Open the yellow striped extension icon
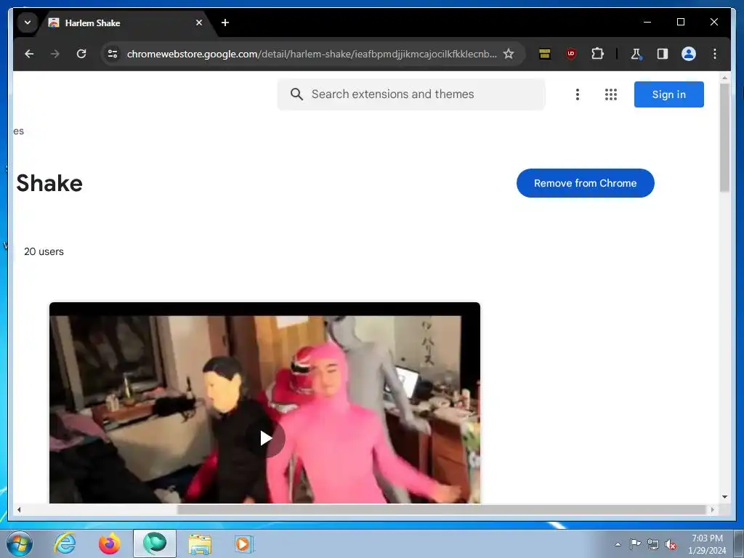 (545, 54)
